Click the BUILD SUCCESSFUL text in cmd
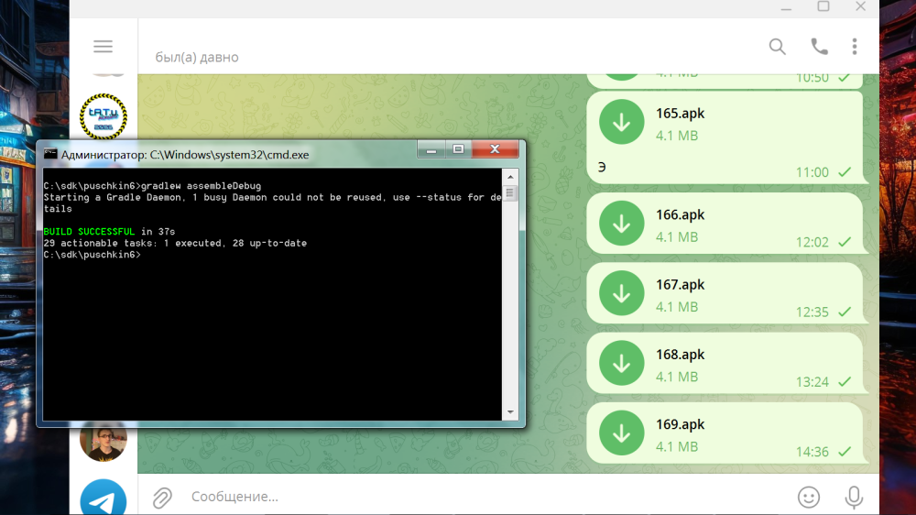The image size is (916, 515). pos(89,232)
